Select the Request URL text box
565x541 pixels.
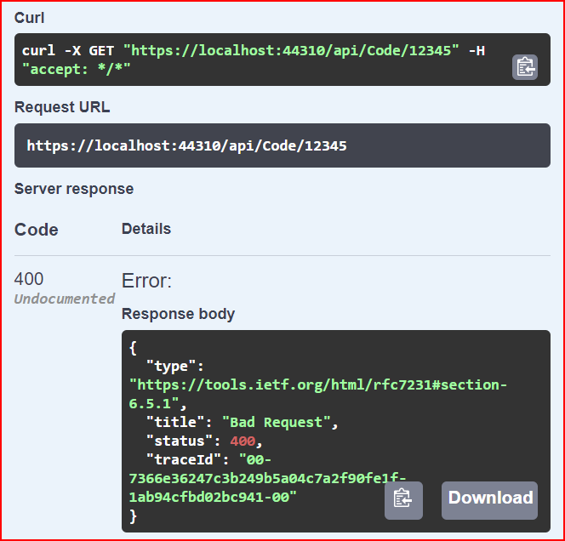[282, 145]
